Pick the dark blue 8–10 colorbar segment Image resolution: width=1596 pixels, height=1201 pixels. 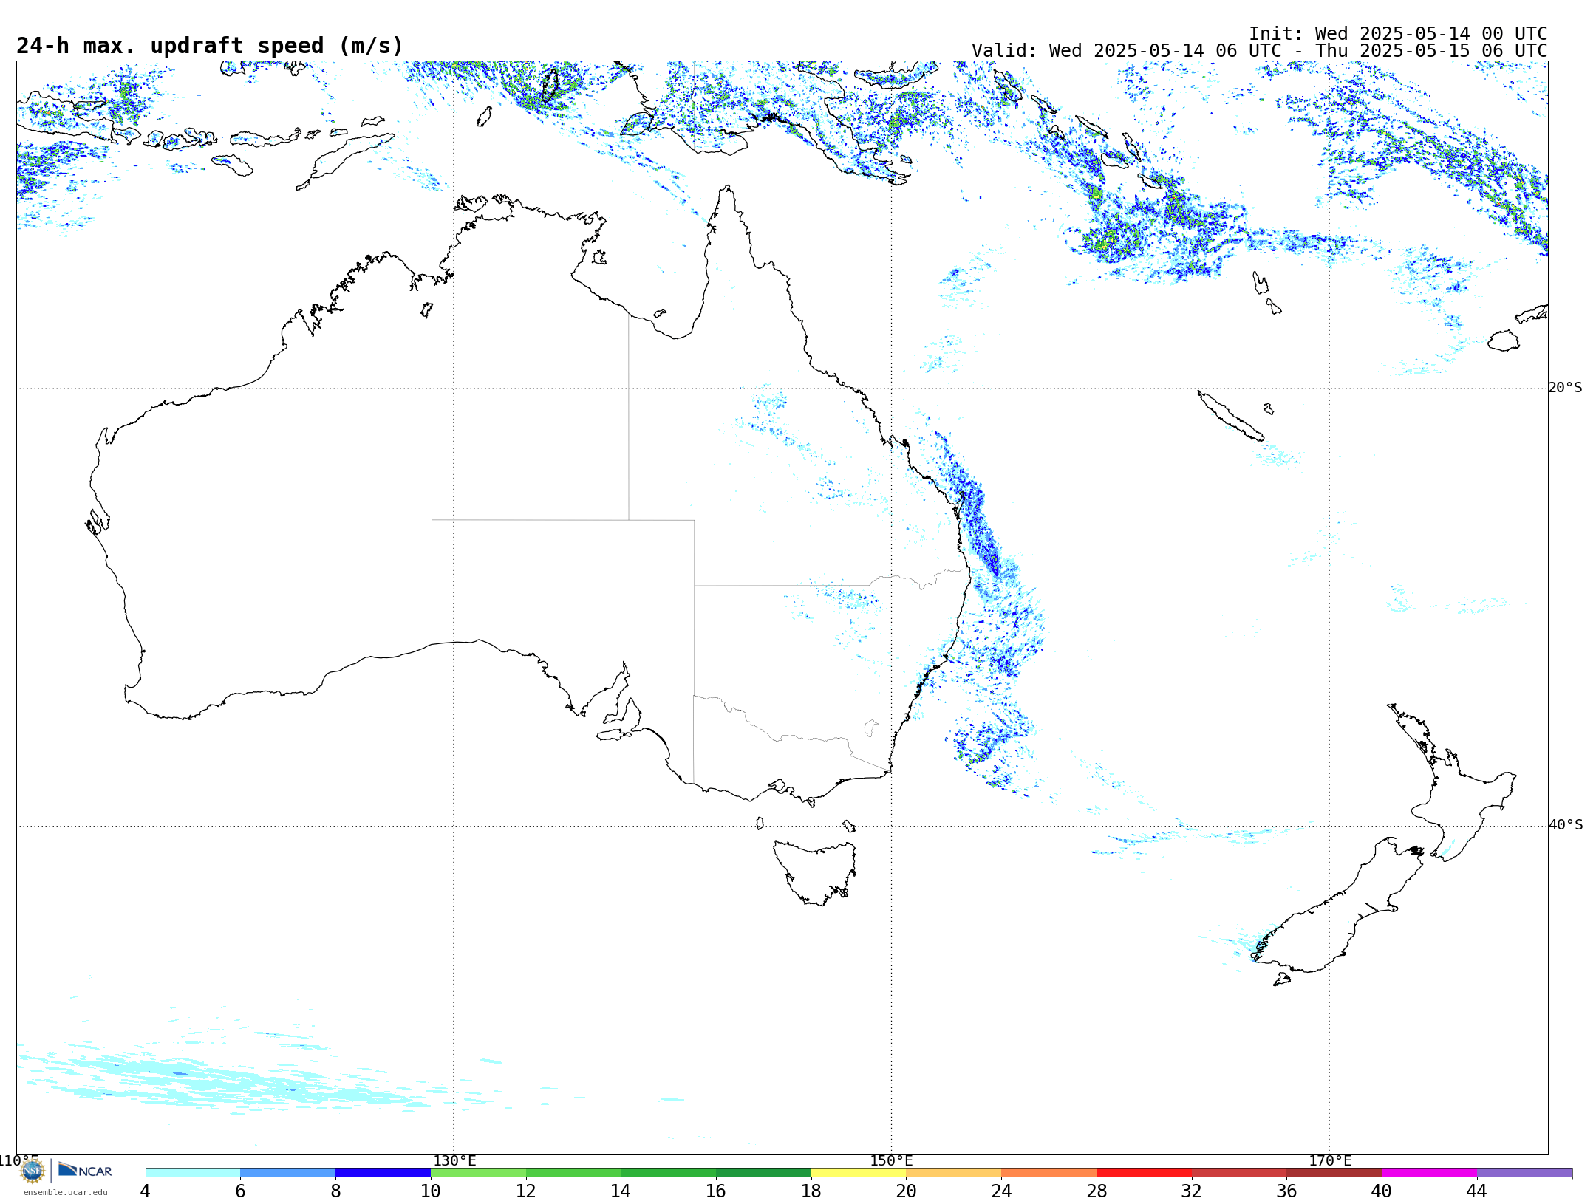pos(383,1173)
